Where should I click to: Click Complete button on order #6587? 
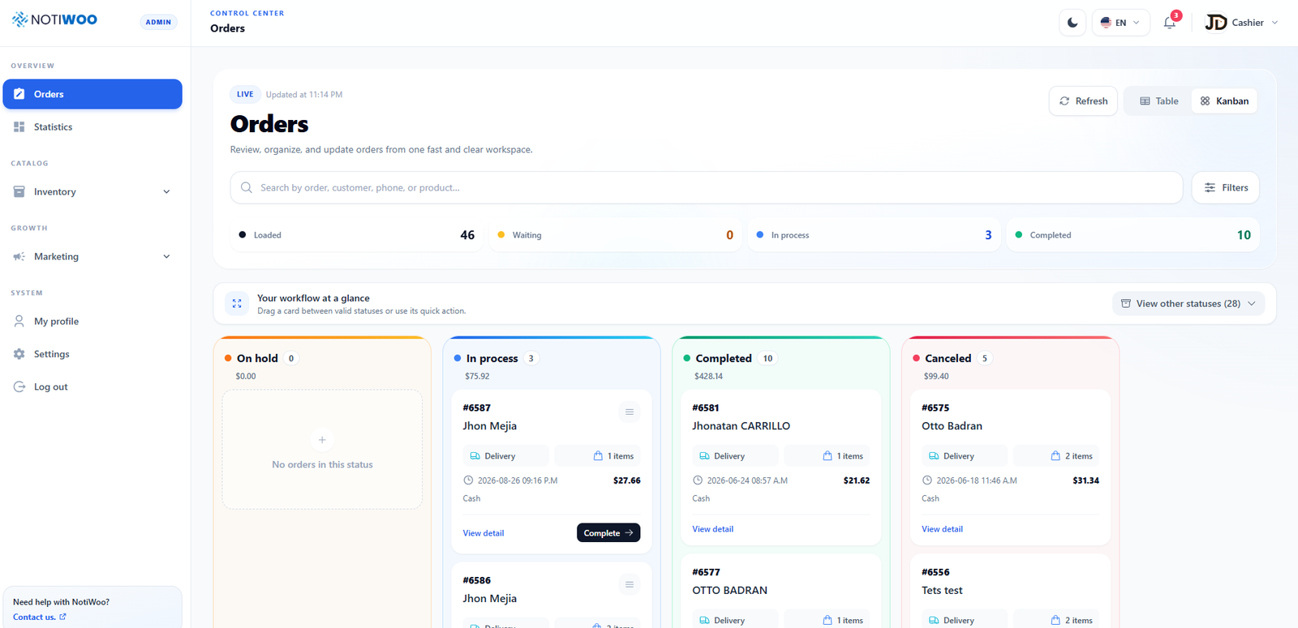[x=608, y=532]
